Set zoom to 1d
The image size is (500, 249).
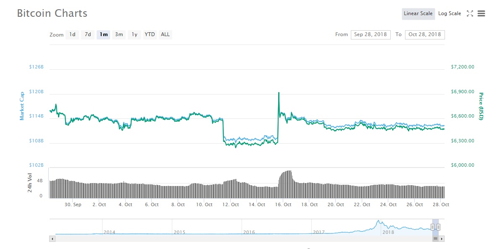(72, 34)
